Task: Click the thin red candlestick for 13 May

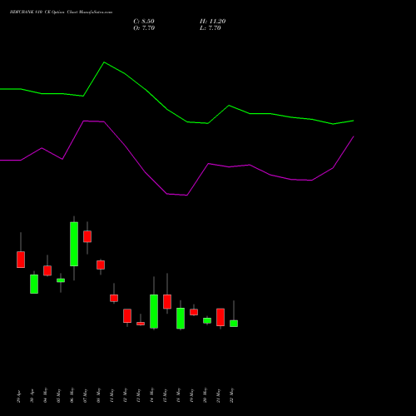Action: coord(141,324)
